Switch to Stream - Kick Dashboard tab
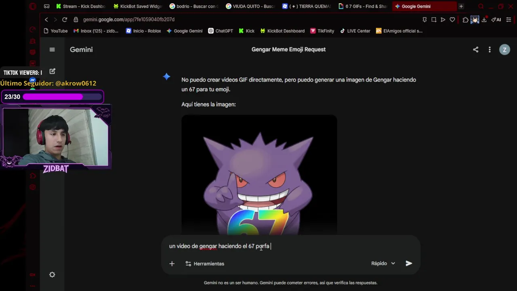 tap(81, 6)
